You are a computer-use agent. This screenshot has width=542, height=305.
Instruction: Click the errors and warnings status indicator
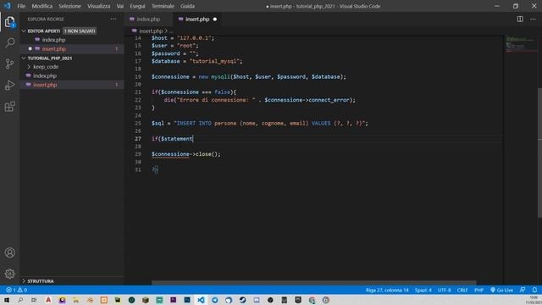click(17, 290)
